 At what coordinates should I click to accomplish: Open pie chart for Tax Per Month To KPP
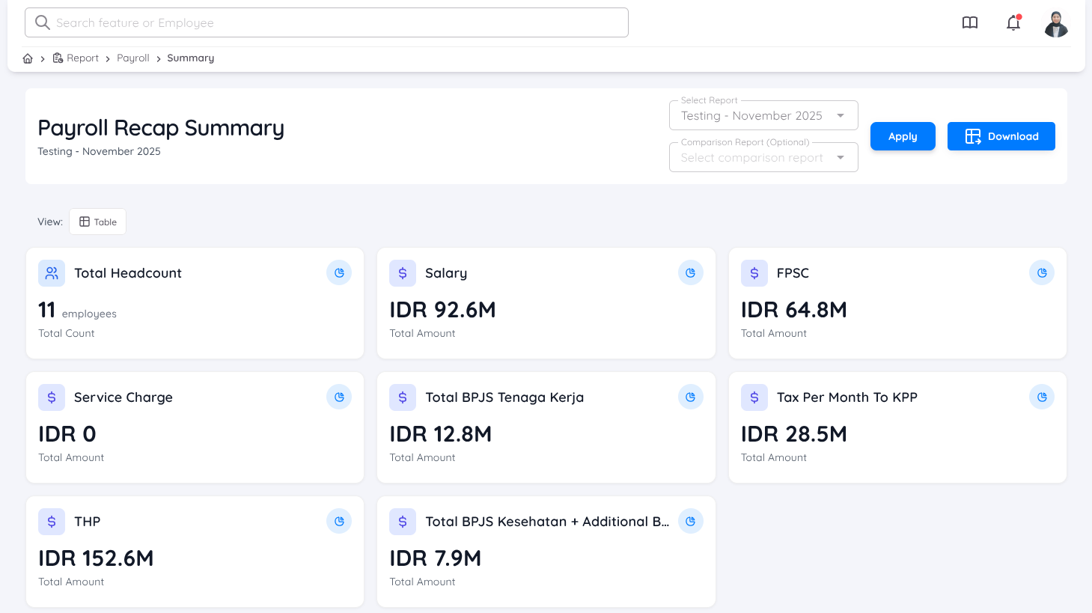point(1041,397)
